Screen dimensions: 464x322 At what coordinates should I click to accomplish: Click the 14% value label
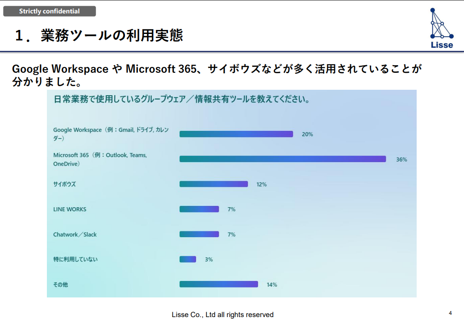272,284
